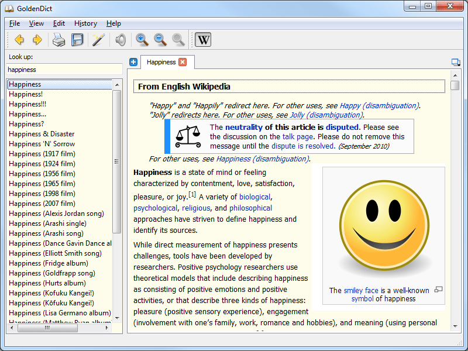
Task: Print the current article
Action: (57, 40)
